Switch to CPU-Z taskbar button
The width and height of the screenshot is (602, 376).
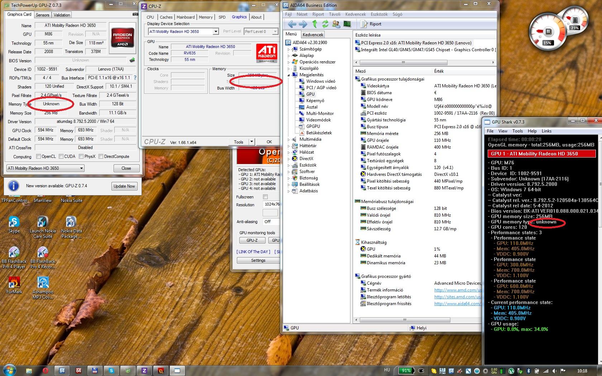(x=144, y=371)
